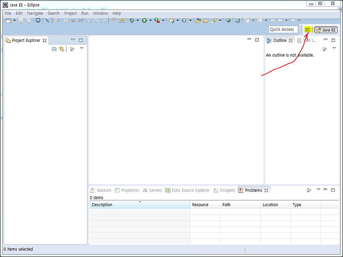Image resolution: width=343 pixels, height=257 pixels.
Task: Click the green Run icon
Action: click(x=144, y=20)
